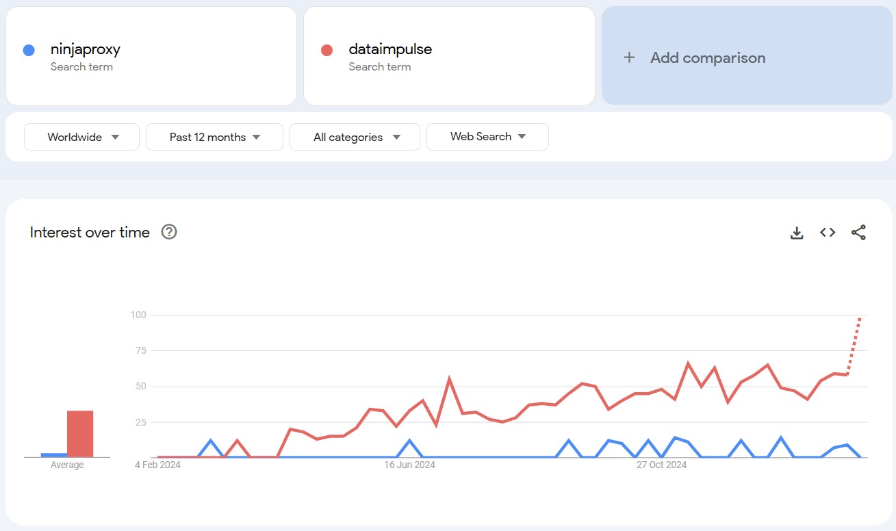The height and width of the screenshot is (531, 896).
Task: Click the 4 Feb 2024 axis label
Action: click(x=157, y=465)
